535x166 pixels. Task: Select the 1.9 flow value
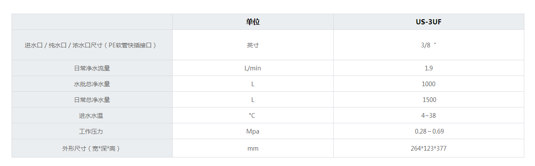click(x=429, y=68)
